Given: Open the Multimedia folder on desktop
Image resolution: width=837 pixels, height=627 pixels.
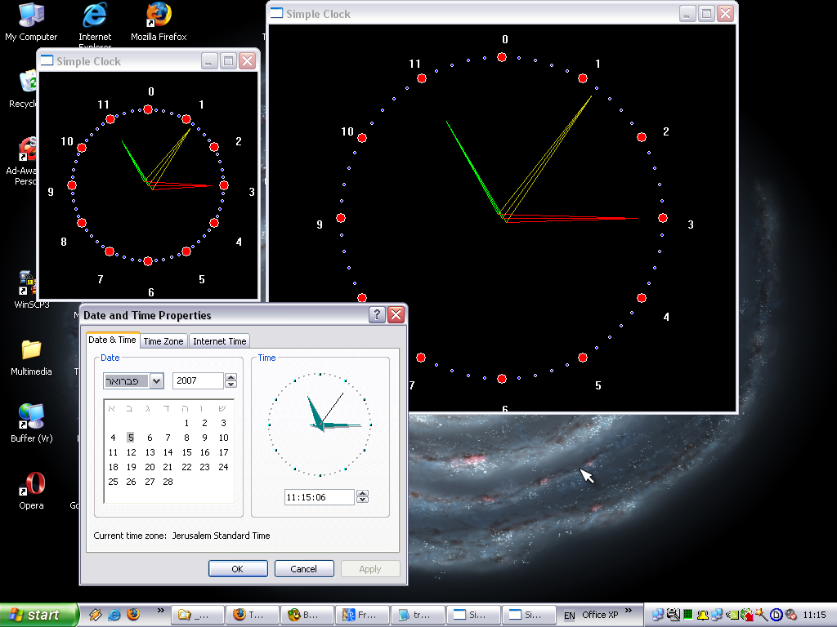Looking at the screenshot, I should (31, 351).
